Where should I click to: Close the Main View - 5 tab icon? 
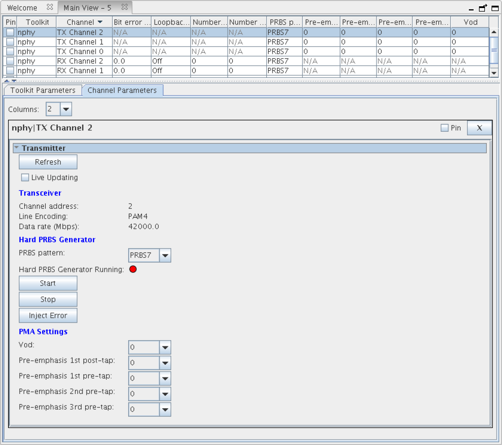click(125, 8)
